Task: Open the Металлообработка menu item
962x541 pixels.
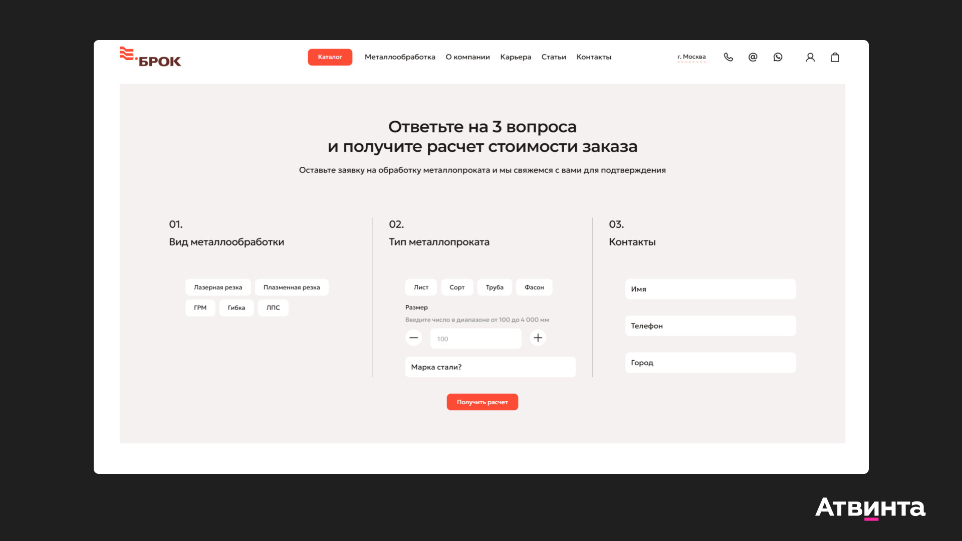Action: (x=400, y=57)
